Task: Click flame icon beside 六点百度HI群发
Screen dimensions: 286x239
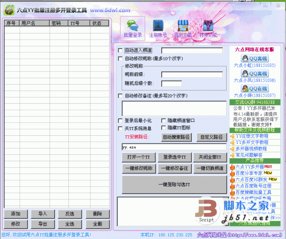Action: coord(232,180)
